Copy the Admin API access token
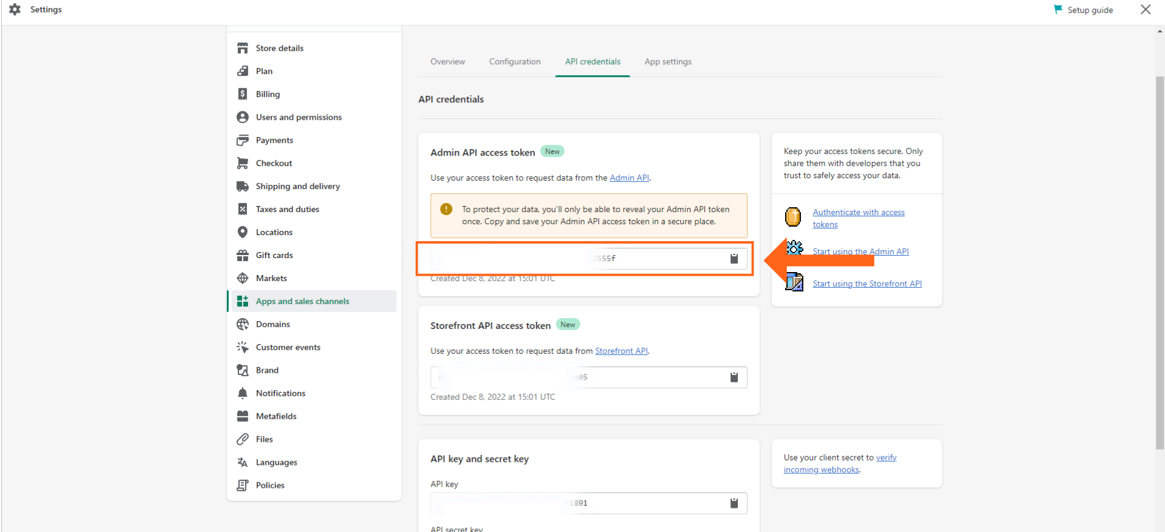The height and width of the screenshot is (532, 1165). [734, 259]
